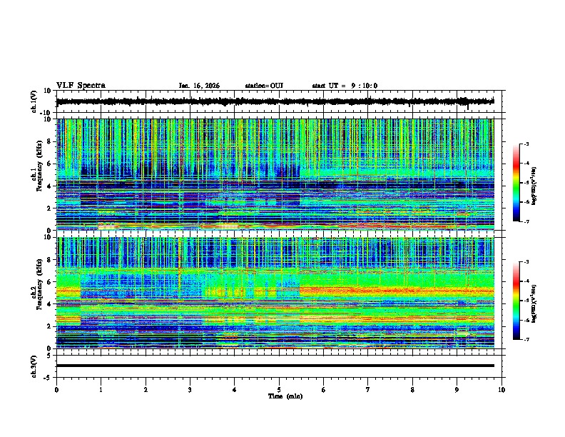Click the "1" time axis tick label
The width and height of the screenshot is (565, 437).
point(101,390)
